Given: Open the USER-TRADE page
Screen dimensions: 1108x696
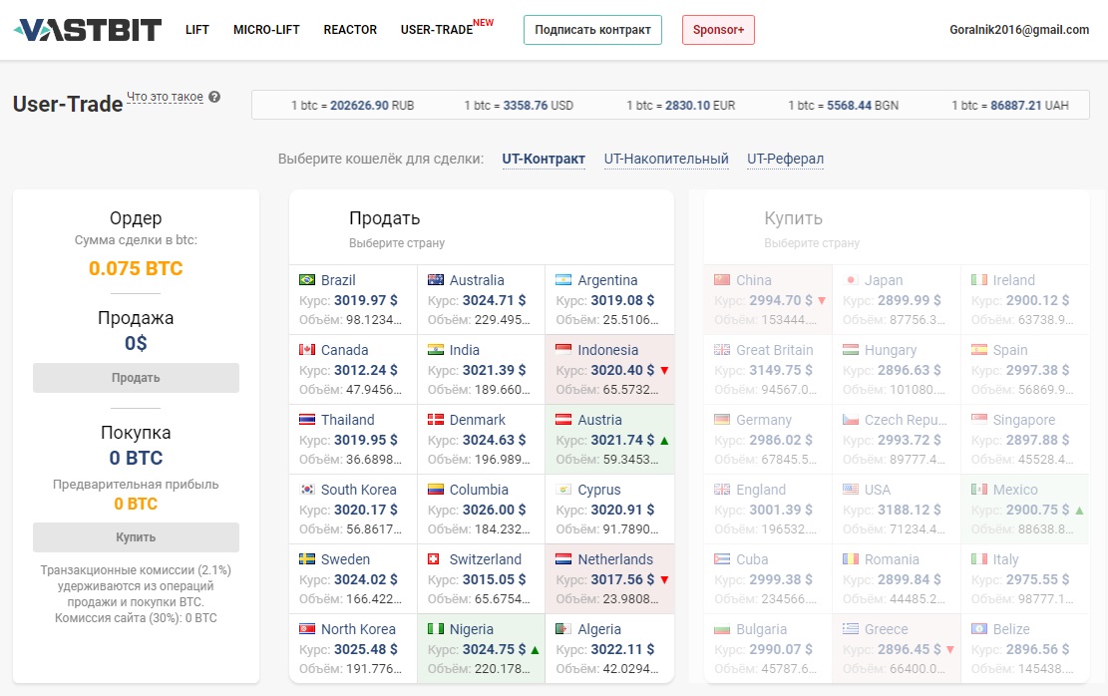Looking at the screenshot, I should (437, 30).
